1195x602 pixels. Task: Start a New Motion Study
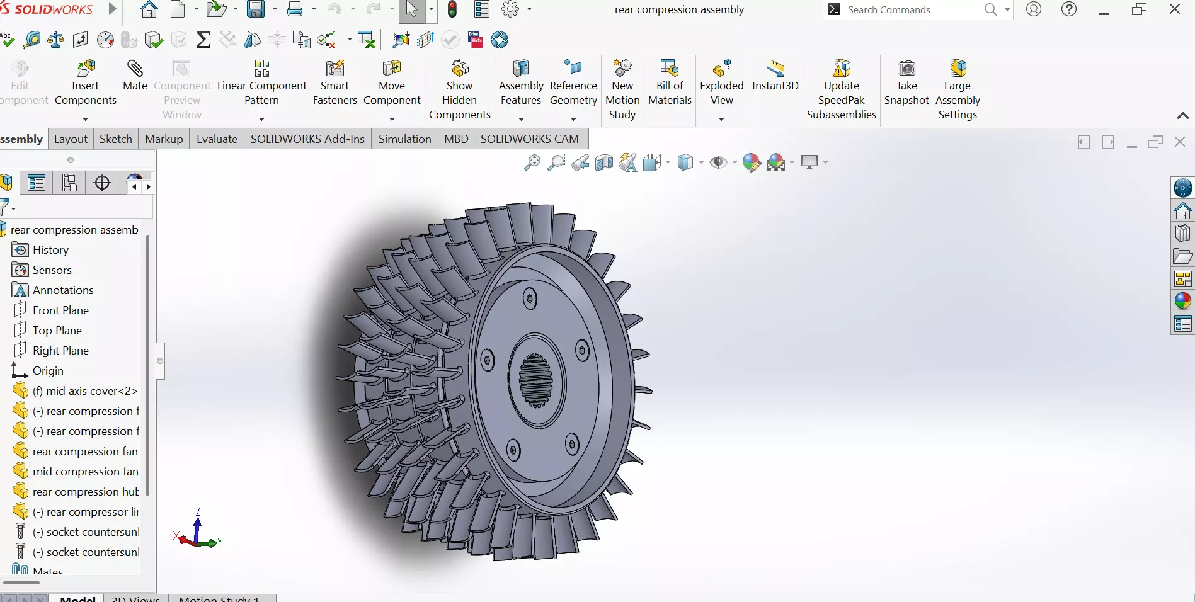click(x=622, y=91)
